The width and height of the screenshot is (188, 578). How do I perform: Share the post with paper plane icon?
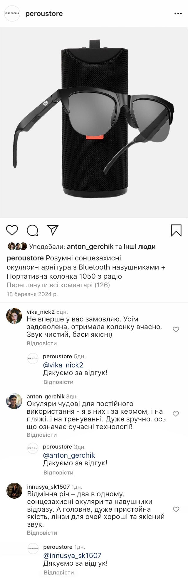53,230
